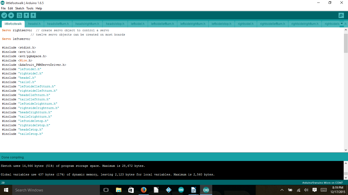Click the volume speaker tray icon

[306, 190]
